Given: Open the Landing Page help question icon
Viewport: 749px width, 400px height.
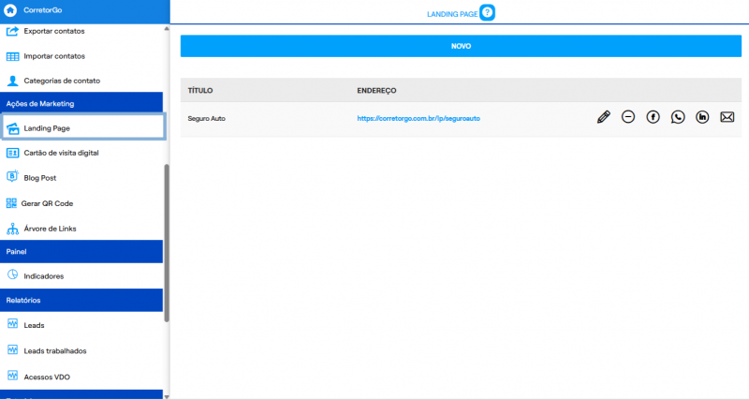Looking at the screenshot, I should [487, 12].
